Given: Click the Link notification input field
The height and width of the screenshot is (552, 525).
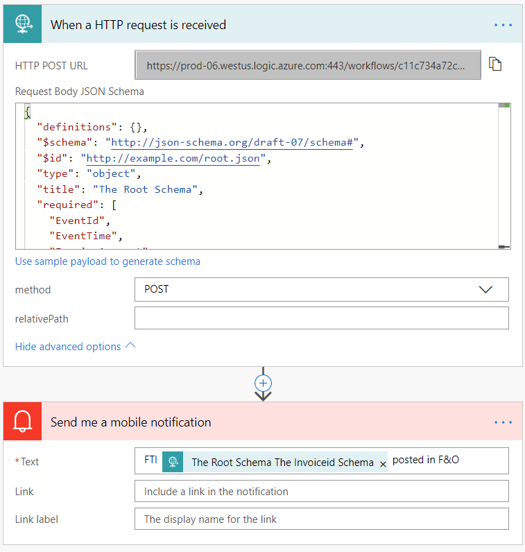Looking at the screenshot, I should pos(322,491).
